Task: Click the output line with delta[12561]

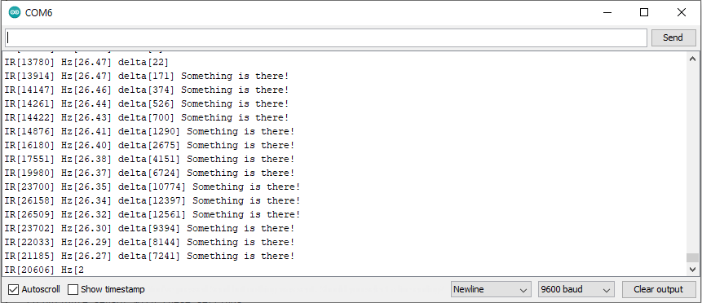Action: tap(152, 214)
